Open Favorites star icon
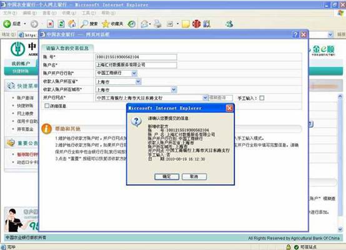Viewport: 346px width, 250px height. point(106,24)
